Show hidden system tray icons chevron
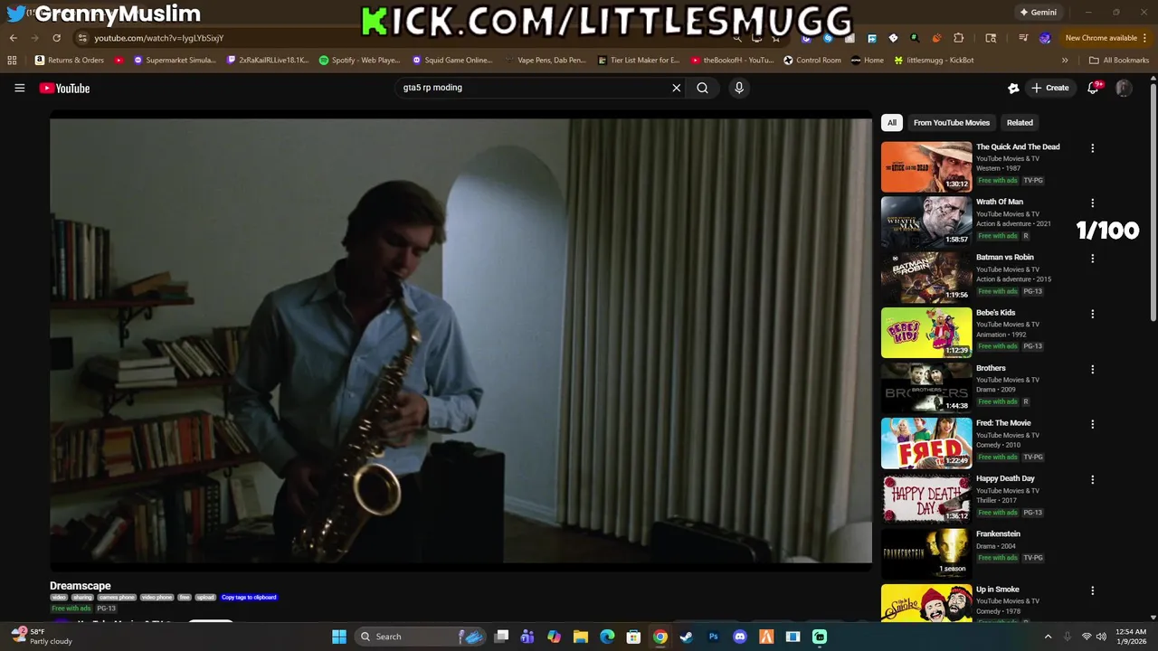Image resolution: width=1158 pixels, height=651 pixels. 1049,637
